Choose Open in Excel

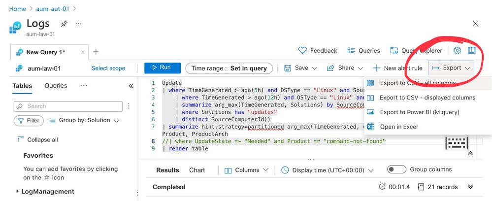click(428, 127)
